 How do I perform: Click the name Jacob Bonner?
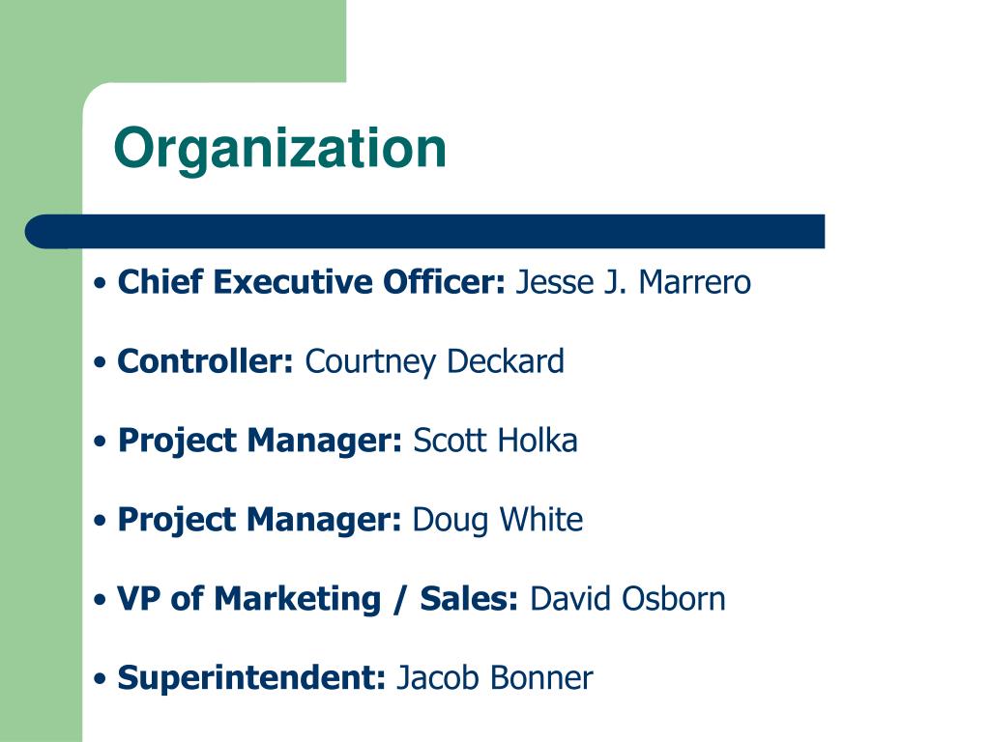[x=494, y=678]
